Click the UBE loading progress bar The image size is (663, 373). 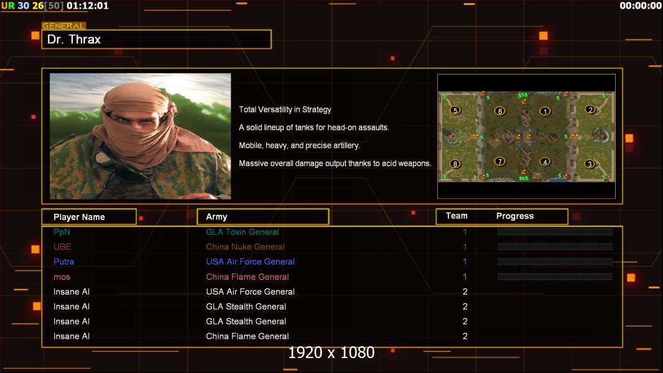coord(555,247)
